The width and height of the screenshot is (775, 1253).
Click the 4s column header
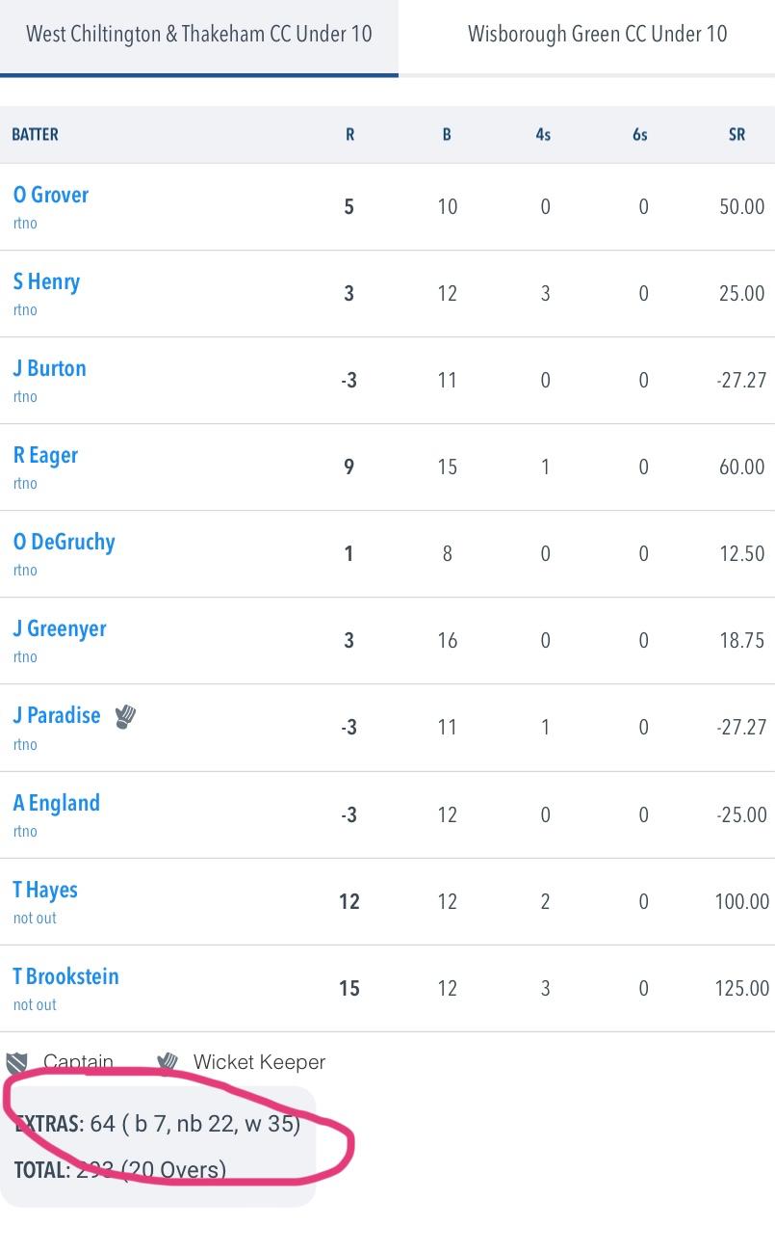543,135
